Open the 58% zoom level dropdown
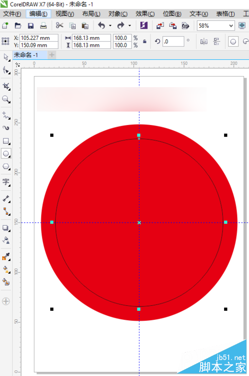Viewport: 249px width, 376px height. (231, 26)
